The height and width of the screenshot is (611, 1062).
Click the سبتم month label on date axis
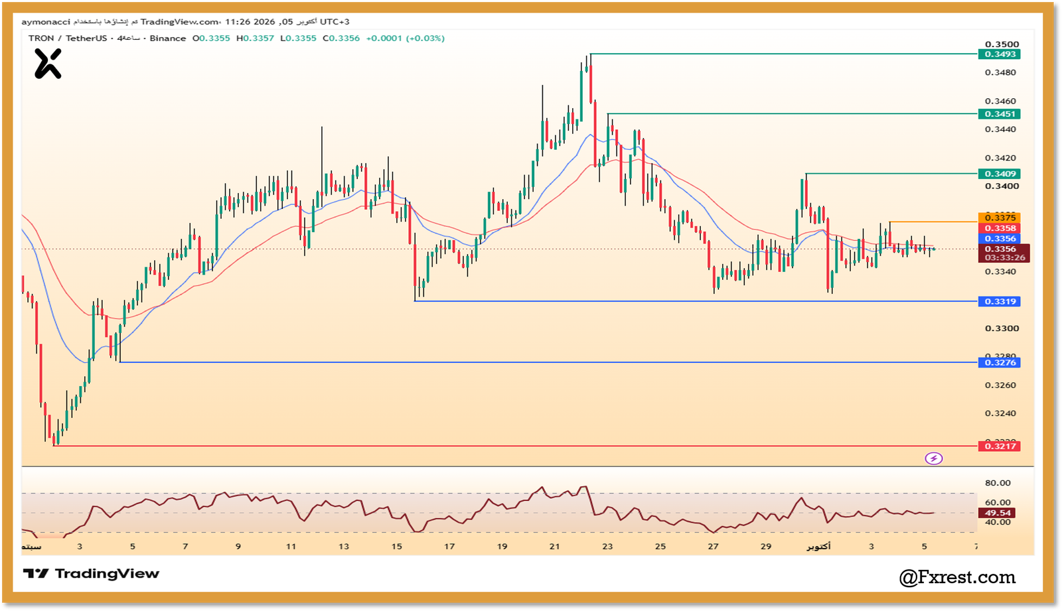pyautogui.click(x=31, y=547)
